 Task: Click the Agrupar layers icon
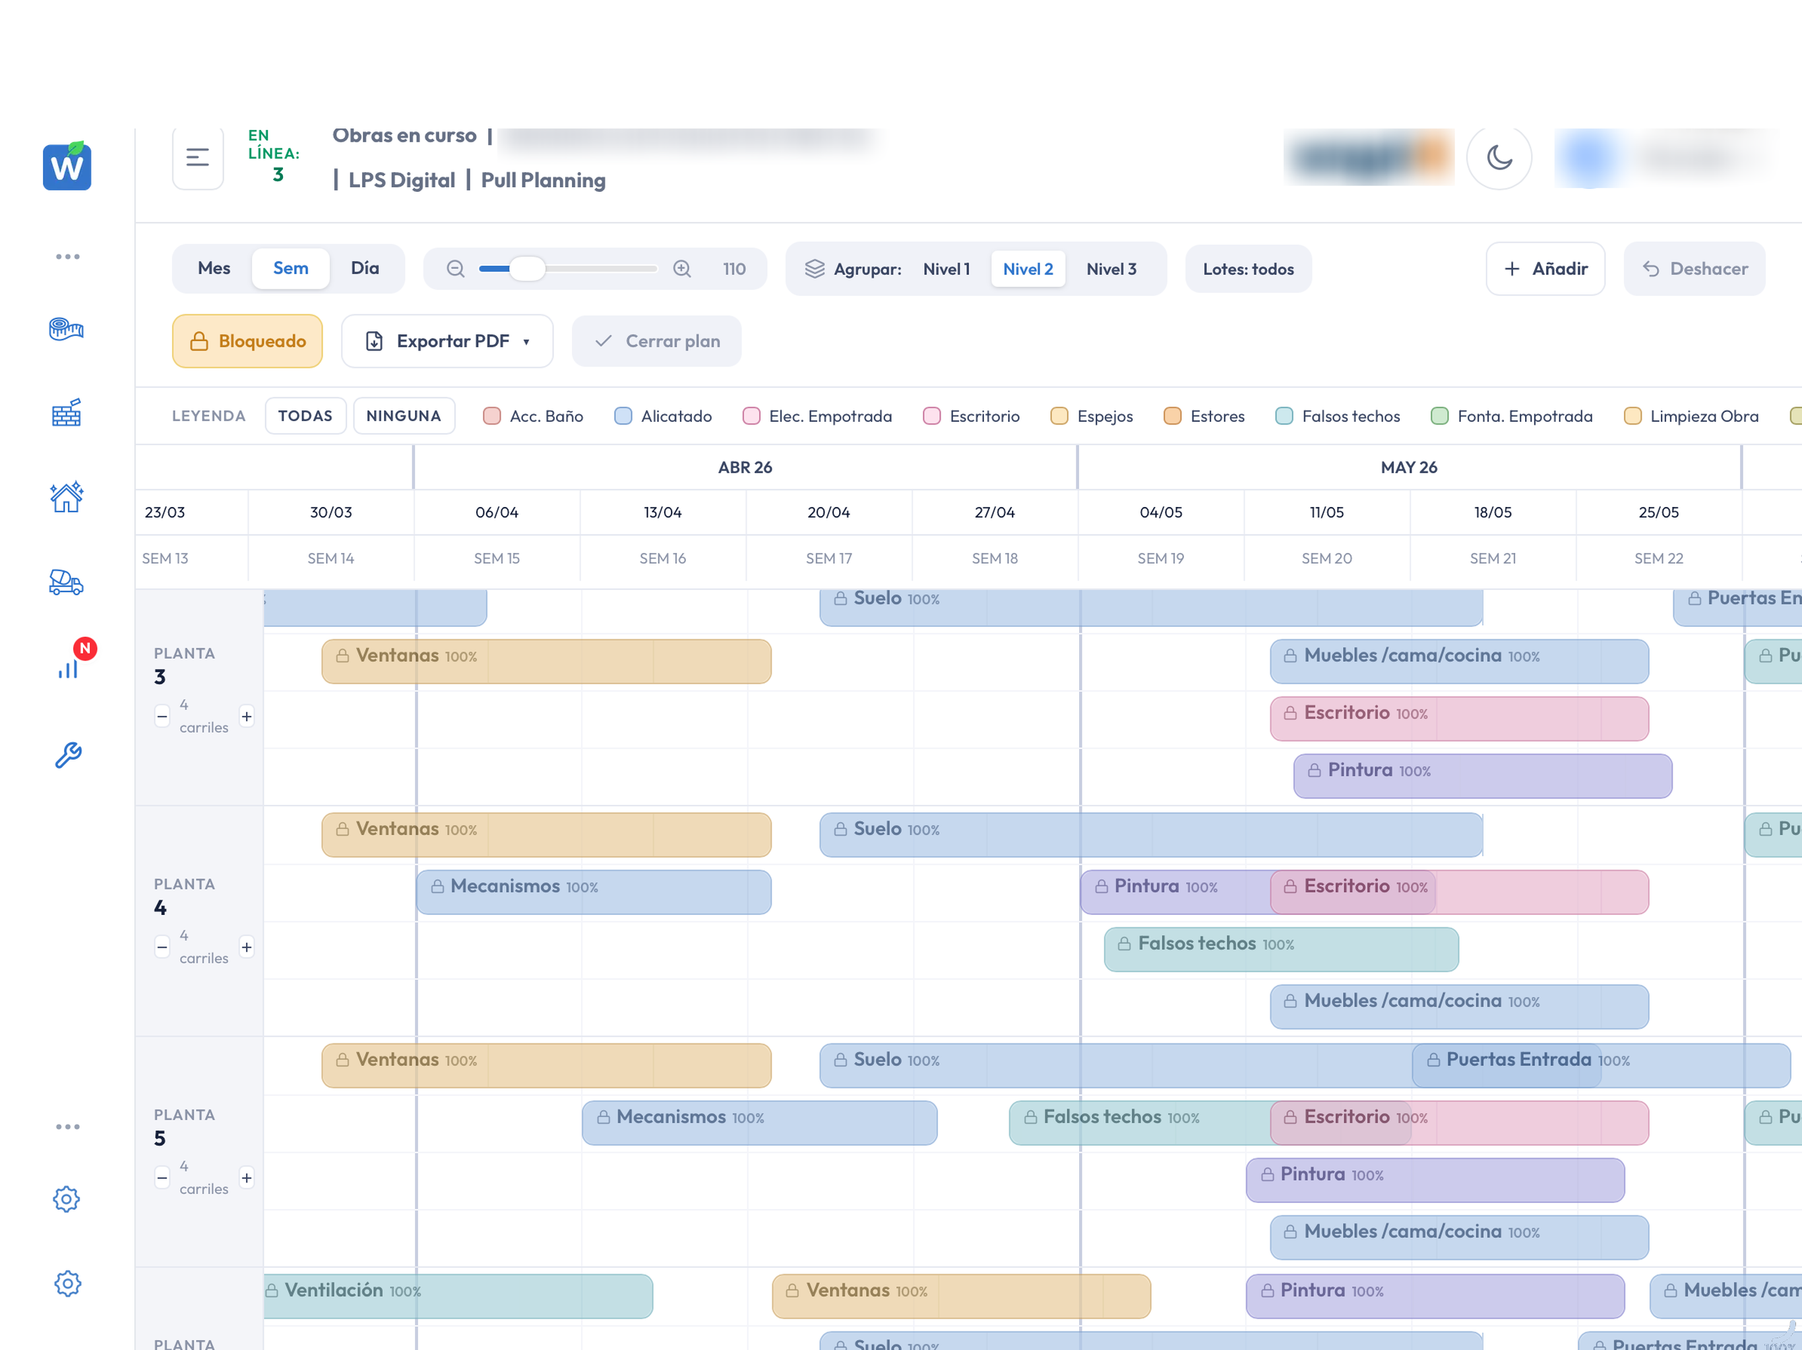(815, 269)
